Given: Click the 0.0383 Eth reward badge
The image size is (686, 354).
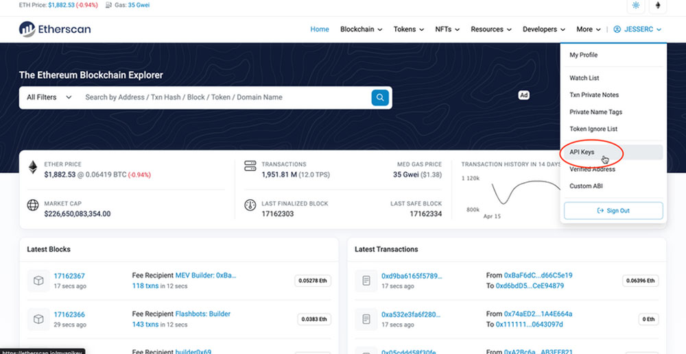Looking at the screenshot, I should pos(314,319).
